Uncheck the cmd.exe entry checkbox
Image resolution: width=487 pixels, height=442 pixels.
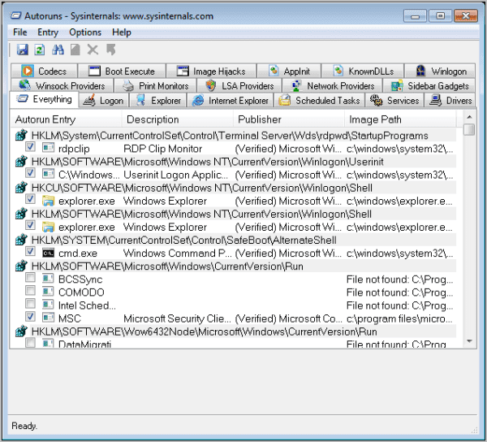[x=30, y=251]
